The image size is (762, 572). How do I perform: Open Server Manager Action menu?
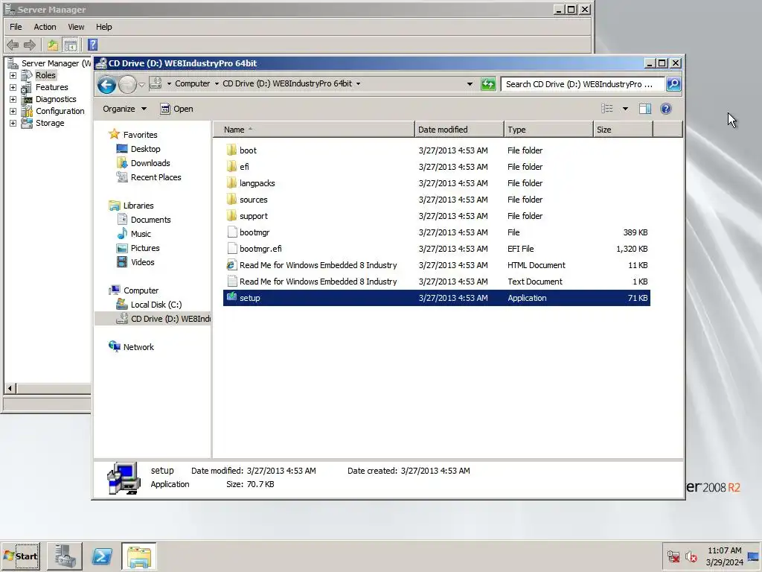[45, 27]
